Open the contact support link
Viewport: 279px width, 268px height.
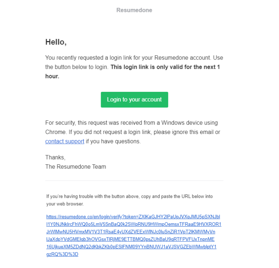click(x=65, y=141)
